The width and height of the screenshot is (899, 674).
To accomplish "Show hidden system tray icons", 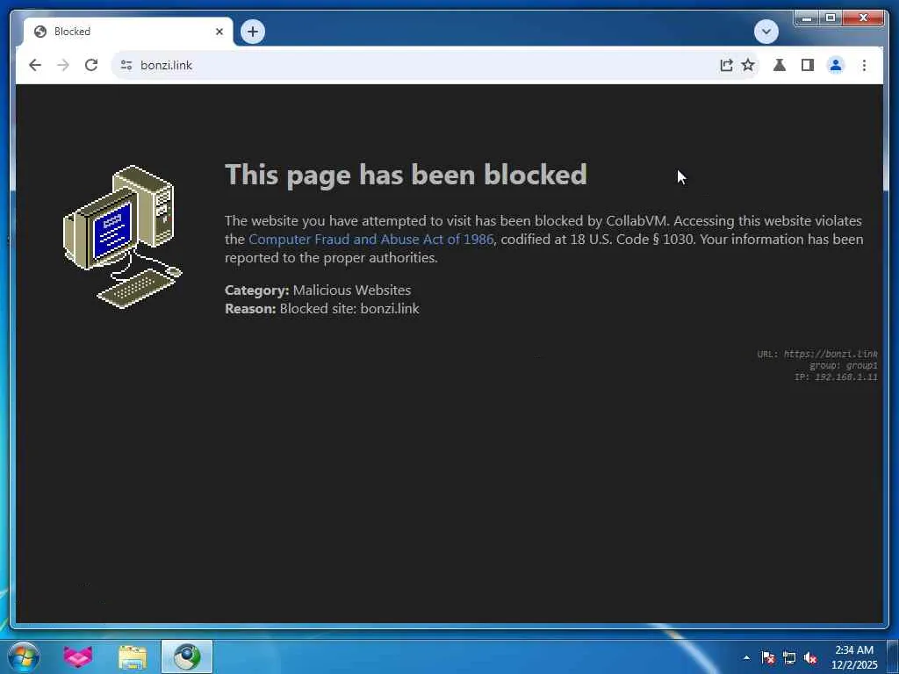I will [746, 657].
